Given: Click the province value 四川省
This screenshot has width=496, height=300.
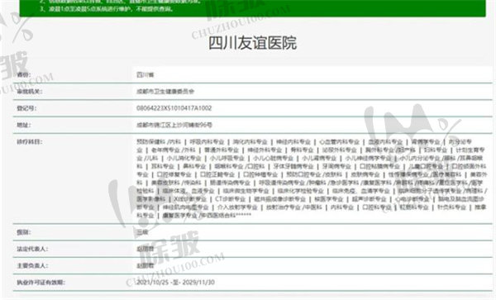Looking at the screenshot, I should (145, 75).
